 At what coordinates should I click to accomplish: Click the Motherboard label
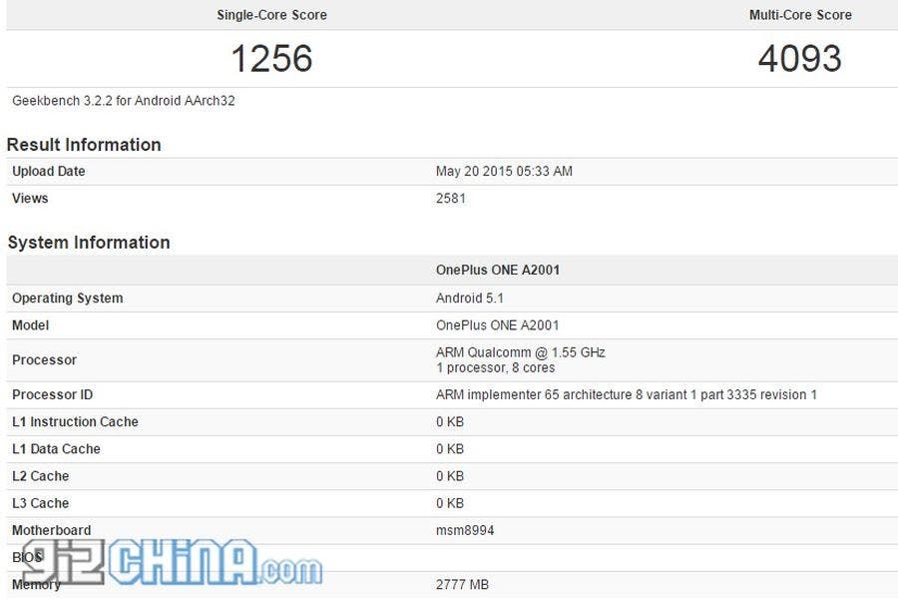(x=52, y=531)
